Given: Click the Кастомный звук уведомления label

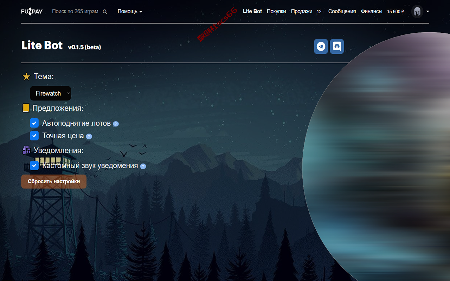Looking at the screenshot, I should click(90, 165).
